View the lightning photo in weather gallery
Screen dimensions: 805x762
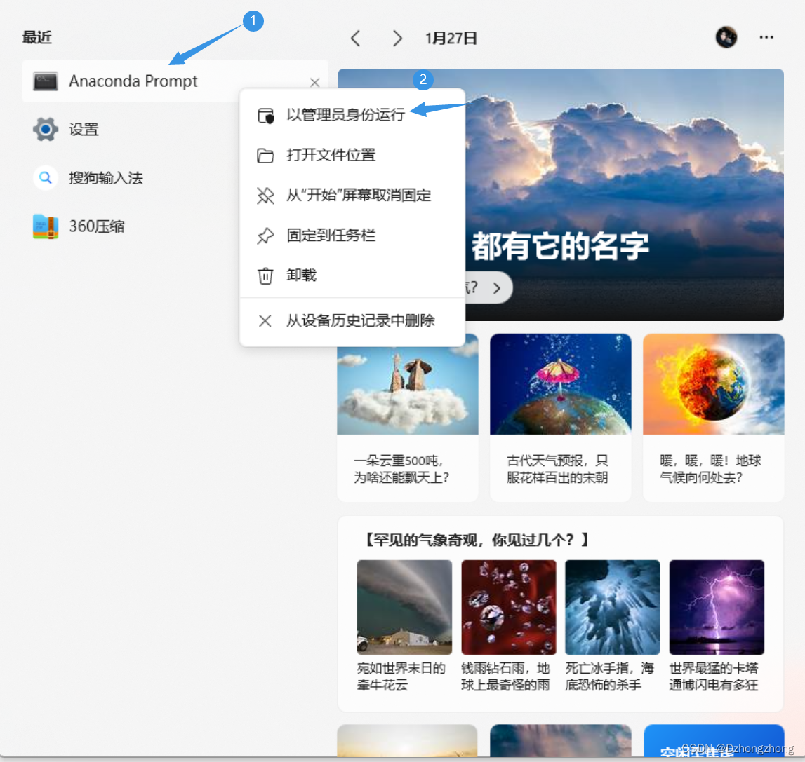coord(717,607)
